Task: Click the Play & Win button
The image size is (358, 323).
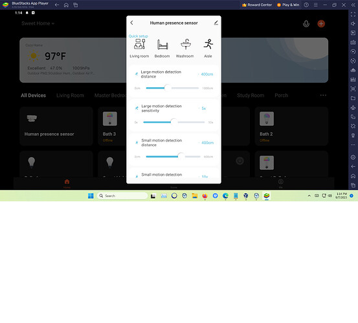Action: pos(288,5)
